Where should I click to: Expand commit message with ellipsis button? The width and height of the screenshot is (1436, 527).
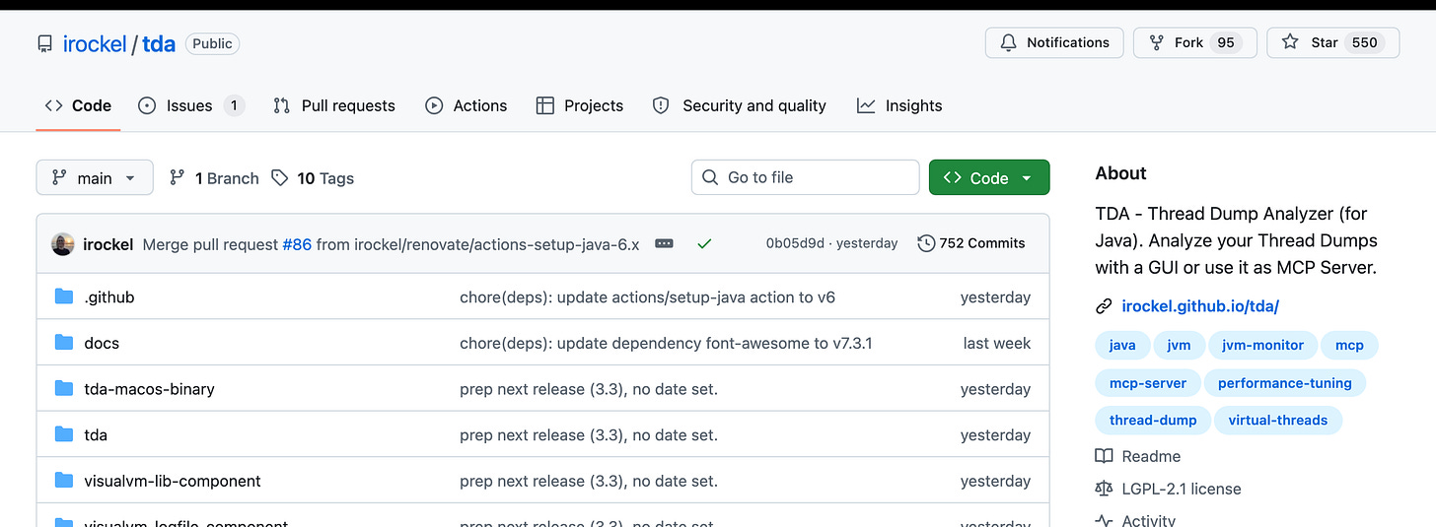[x=664, y=243]
